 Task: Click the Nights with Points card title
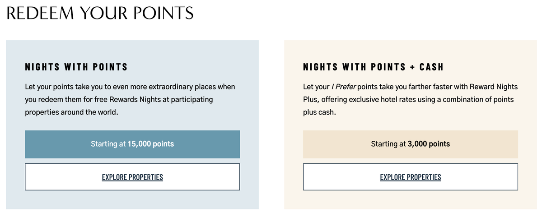click(x=76, y=67)
